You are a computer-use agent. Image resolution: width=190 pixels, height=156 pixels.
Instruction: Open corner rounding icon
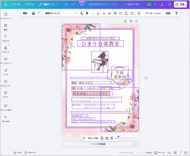[x=39, y=13]
